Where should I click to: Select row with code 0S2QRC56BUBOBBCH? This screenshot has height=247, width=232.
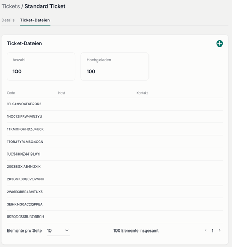(115, 217)
